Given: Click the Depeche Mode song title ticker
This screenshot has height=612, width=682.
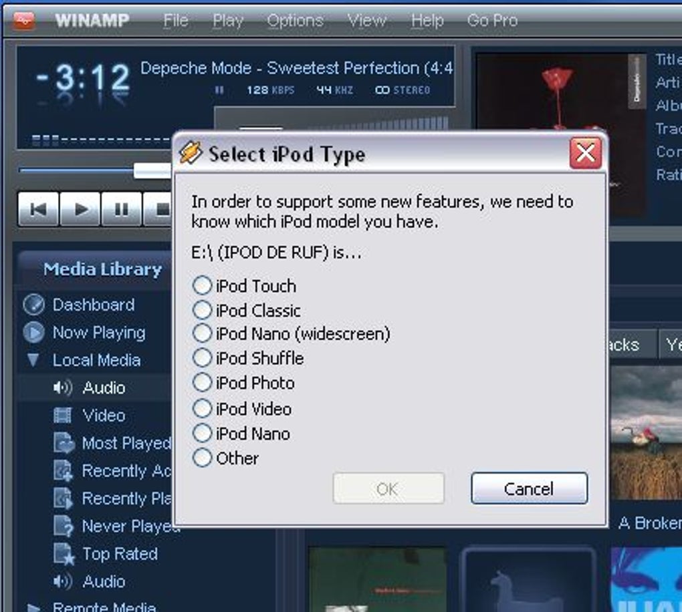Looking at the screenshot, I should [x=297, y=68].
